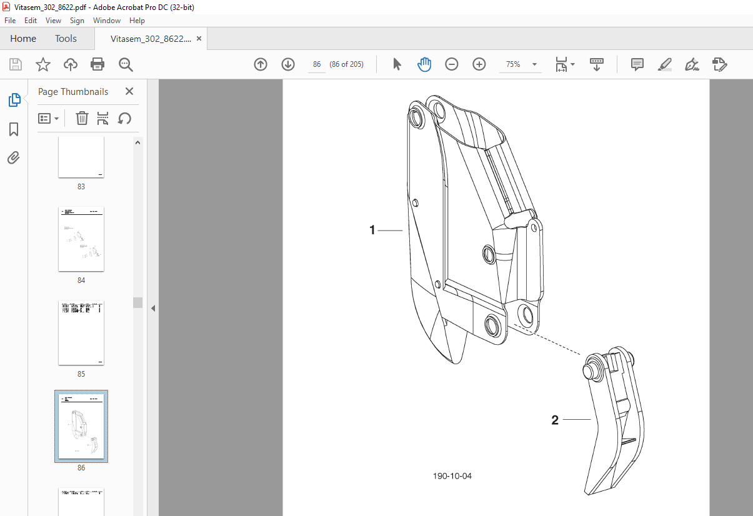Open the Edit menu
Viewport: 753px width, 516px height.
(31, 21)
